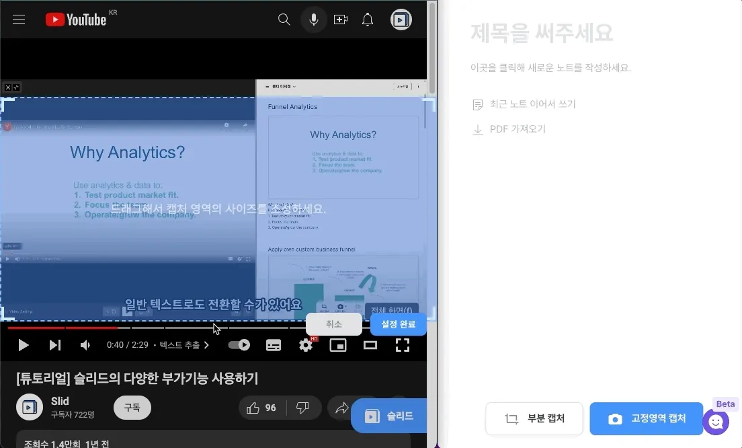This screenshot has width=742, height=448.
Task: Click the red video progress bar
Action: coord(63,327)
